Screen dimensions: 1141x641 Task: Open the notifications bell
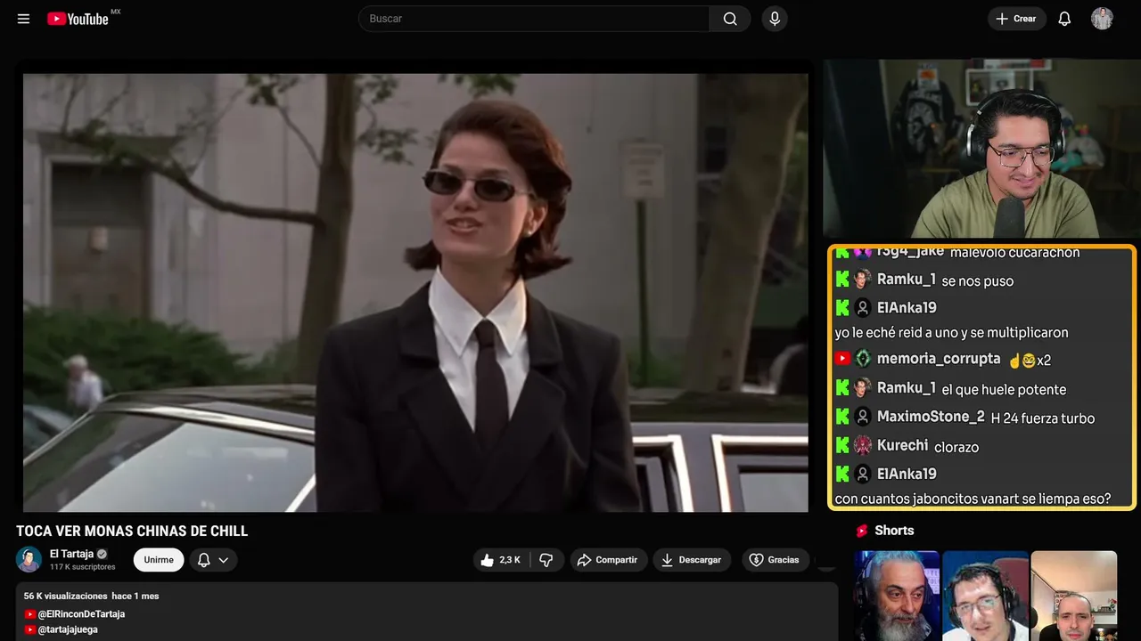point(1064,19)
